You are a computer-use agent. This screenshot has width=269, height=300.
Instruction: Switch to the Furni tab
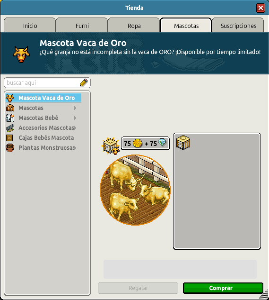pyautogui.click(x=82, y=25)
